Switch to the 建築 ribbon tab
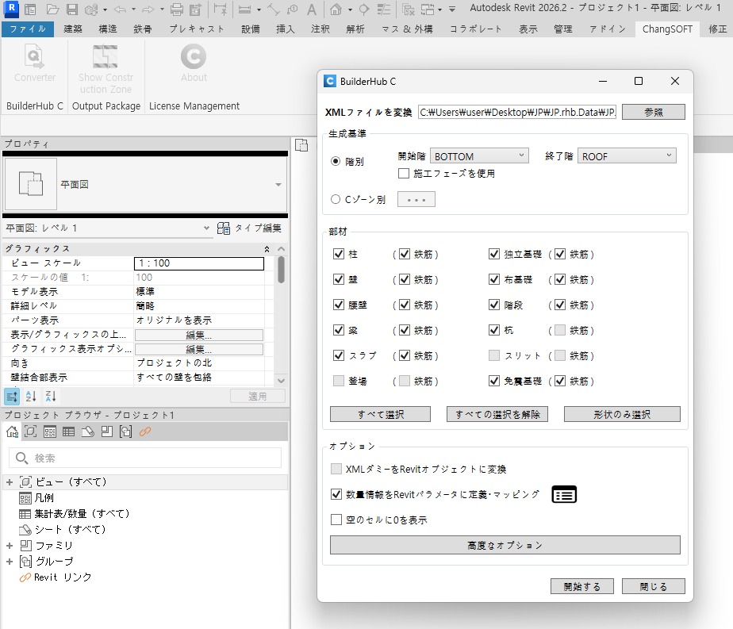 click(x=72, y=29)
